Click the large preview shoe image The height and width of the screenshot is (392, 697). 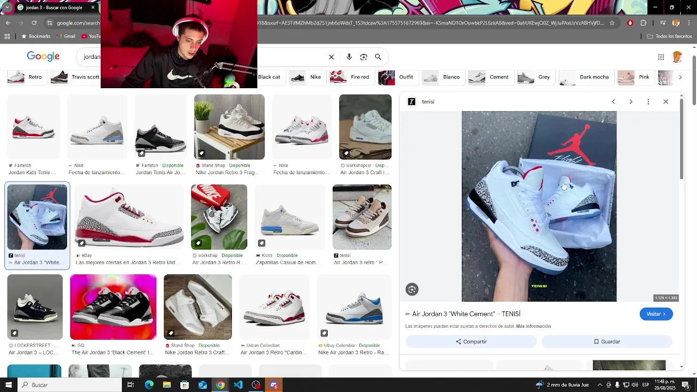[539, 206]
